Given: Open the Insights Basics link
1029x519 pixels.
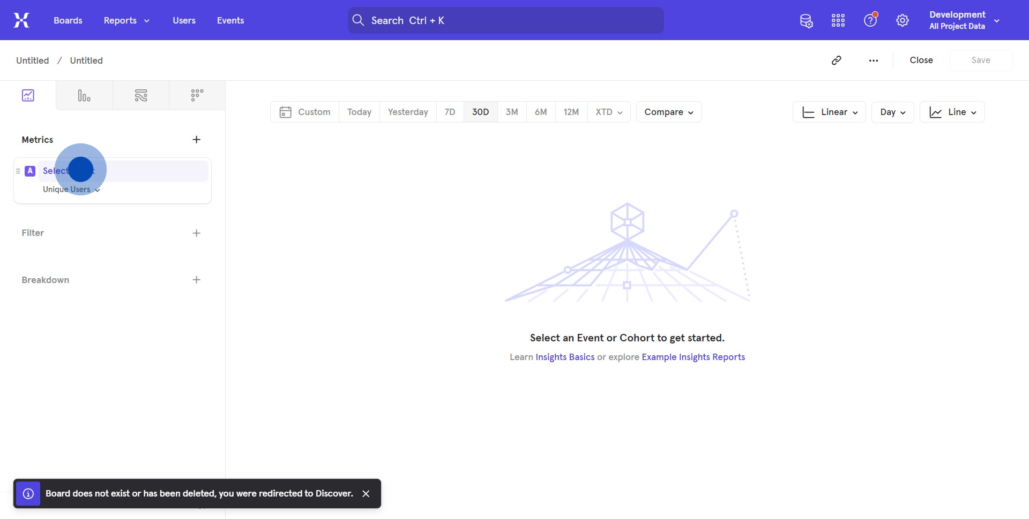Looking at the screenshot, I should pos(565,357).
